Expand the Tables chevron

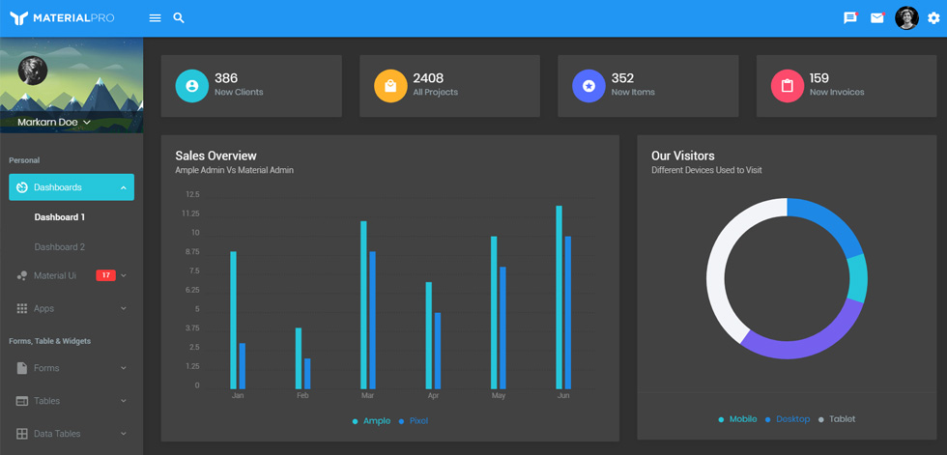point(124,401)
